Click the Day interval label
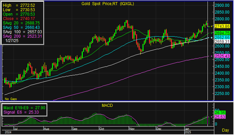The height and width of the screenshot is (135, 234). coord(225,130)
